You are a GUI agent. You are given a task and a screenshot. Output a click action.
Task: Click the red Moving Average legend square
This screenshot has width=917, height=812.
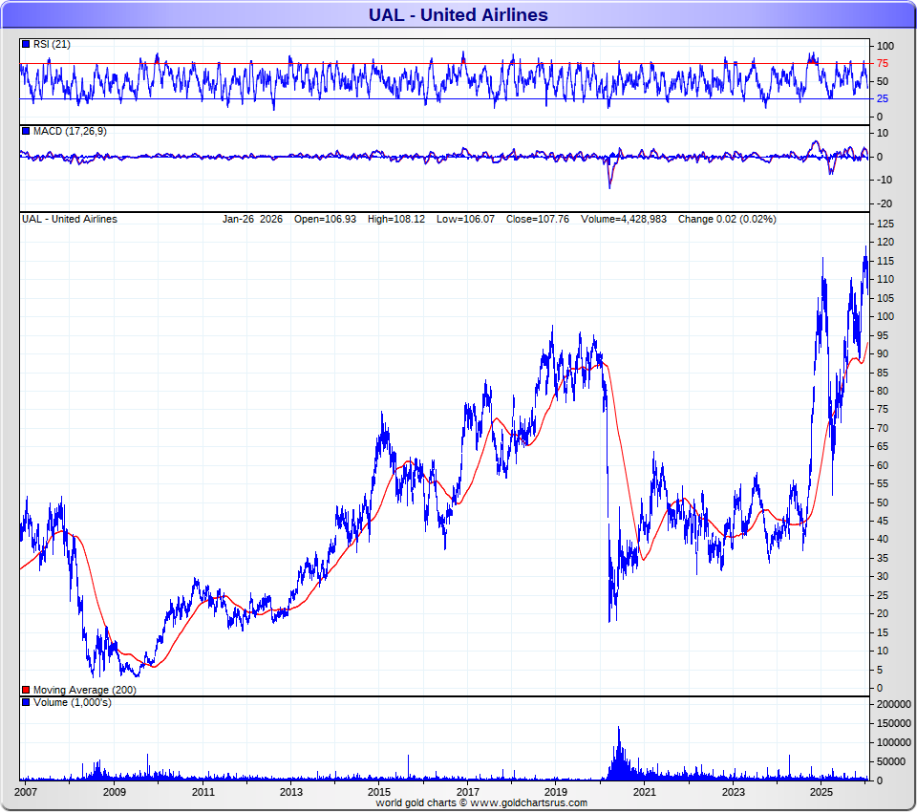[26, 690]
